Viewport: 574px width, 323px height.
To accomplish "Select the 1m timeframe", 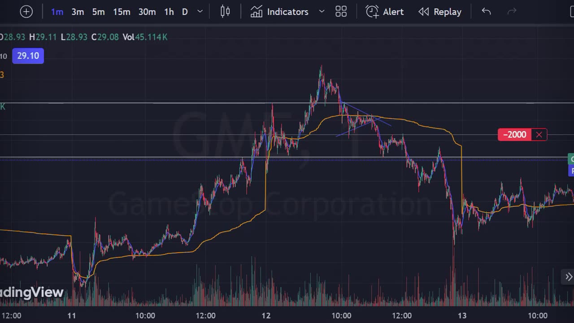I will [x=57, y=12].
